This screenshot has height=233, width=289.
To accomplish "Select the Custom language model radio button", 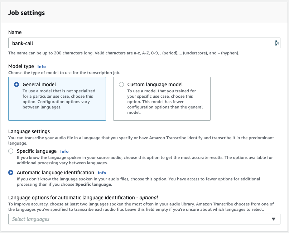I will pyautogui.click(x=121, y=85).
